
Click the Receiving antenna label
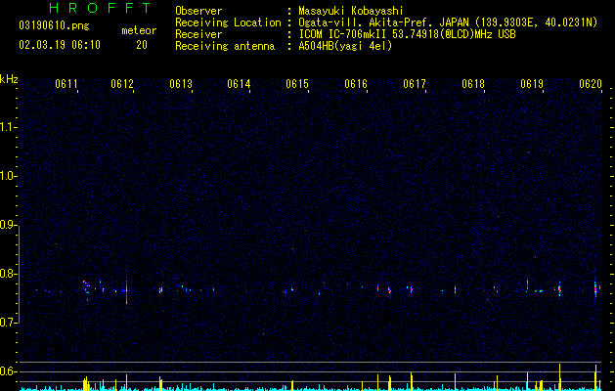point(225,46)
